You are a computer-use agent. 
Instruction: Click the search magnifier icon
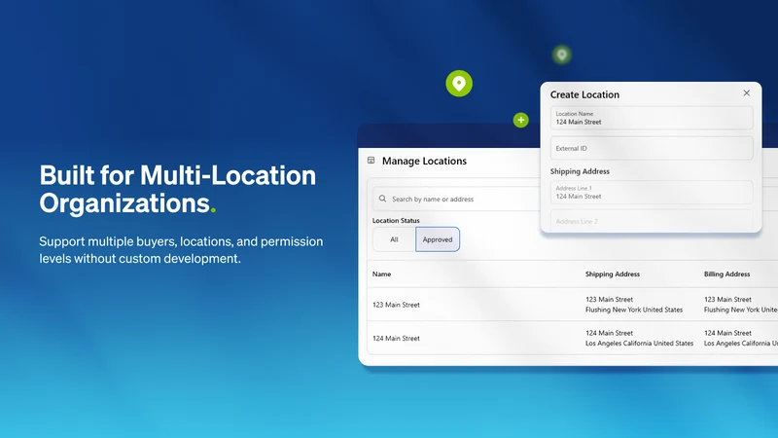[382, 199]
